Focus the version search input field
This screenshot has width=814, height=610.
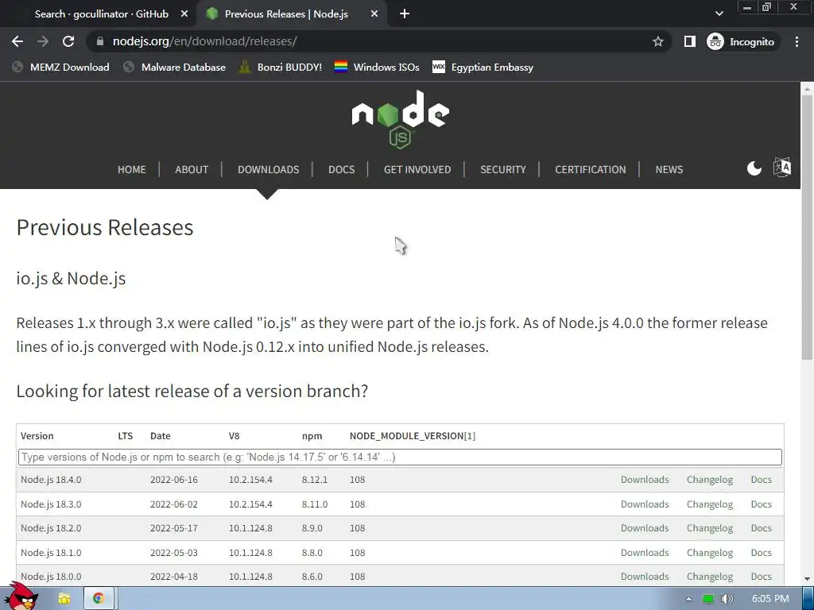pyautogui.click(x=400, y=457)
